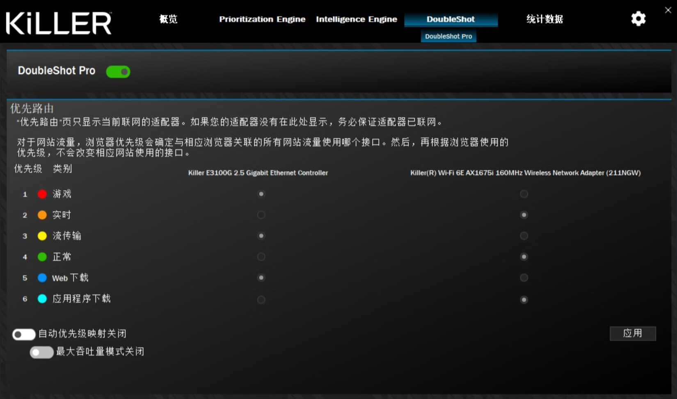Open the DoubleShot Pro submenu item

448,36
